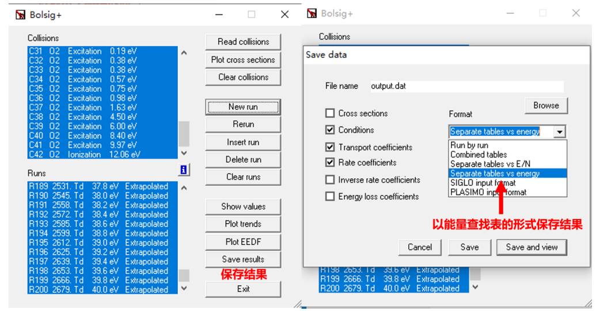Choose Run by run format option

coord(507,145)
